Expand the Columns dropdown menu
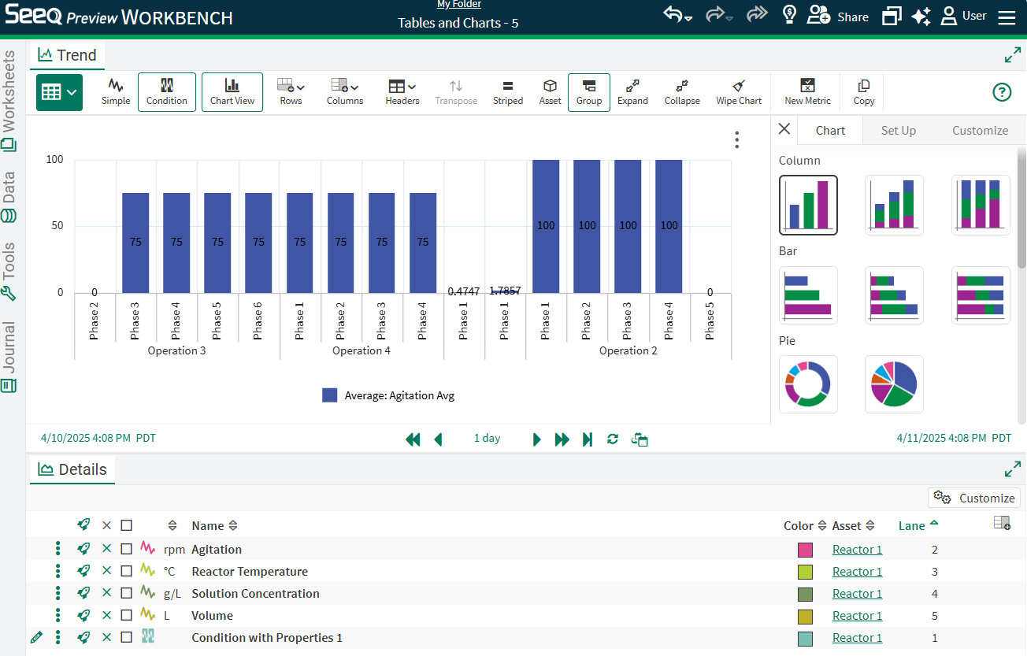The height and width of the screenshot is (656, 1027). (x=345, y=92)
